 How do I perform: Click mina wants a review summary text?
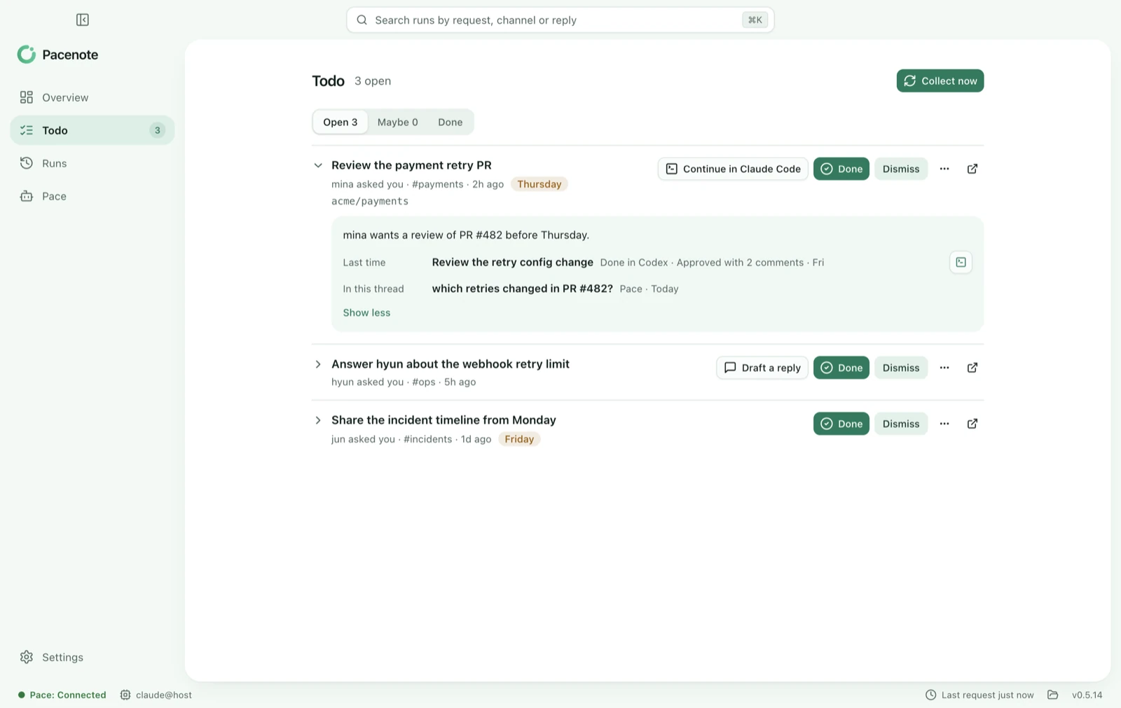[466, 235]
